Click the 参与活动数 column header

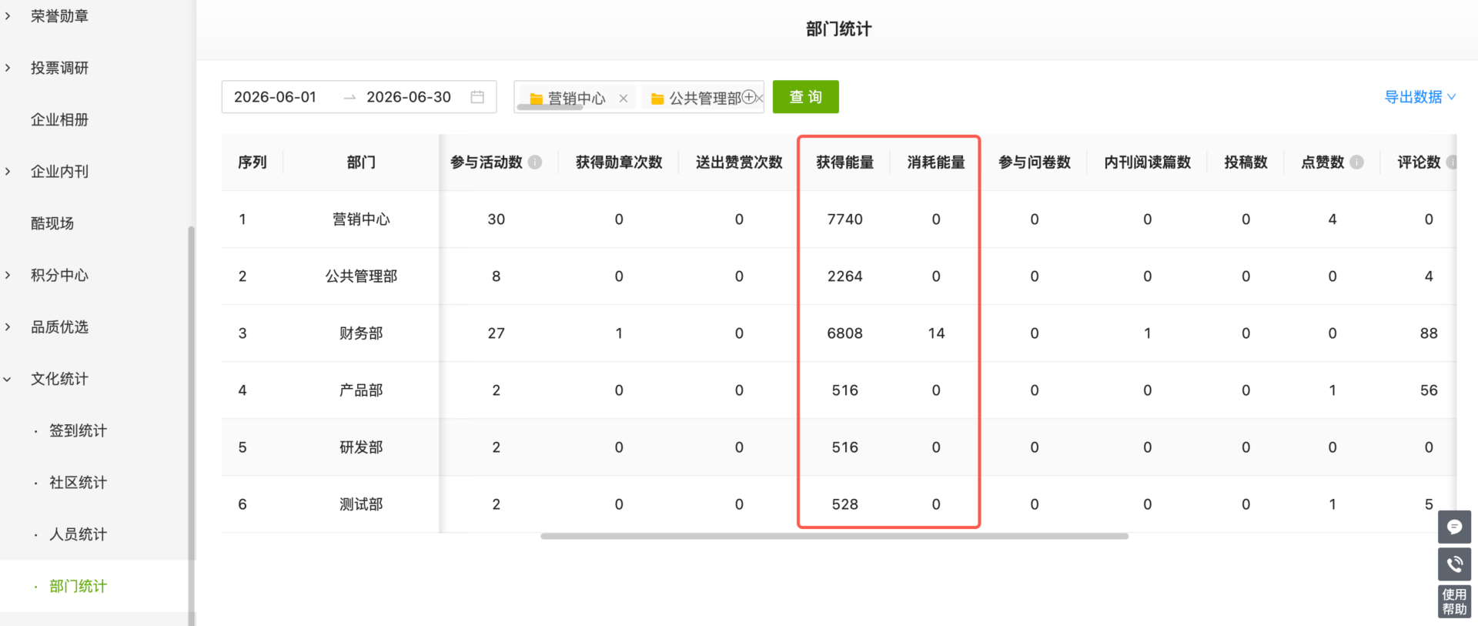pos(487,162)
